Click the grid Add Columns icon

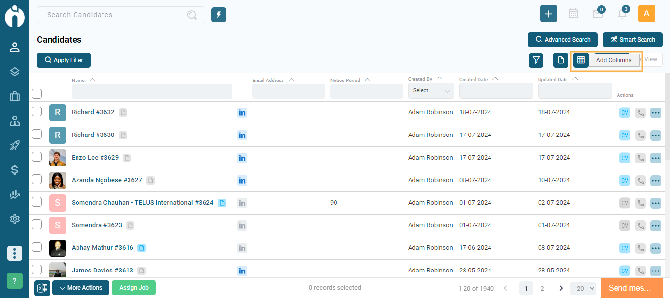point(581,60)
